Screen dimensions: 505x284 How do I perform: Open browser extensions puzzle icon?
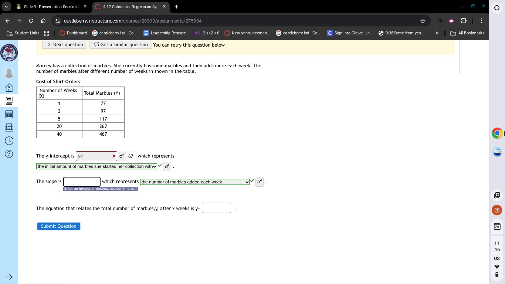464,21
